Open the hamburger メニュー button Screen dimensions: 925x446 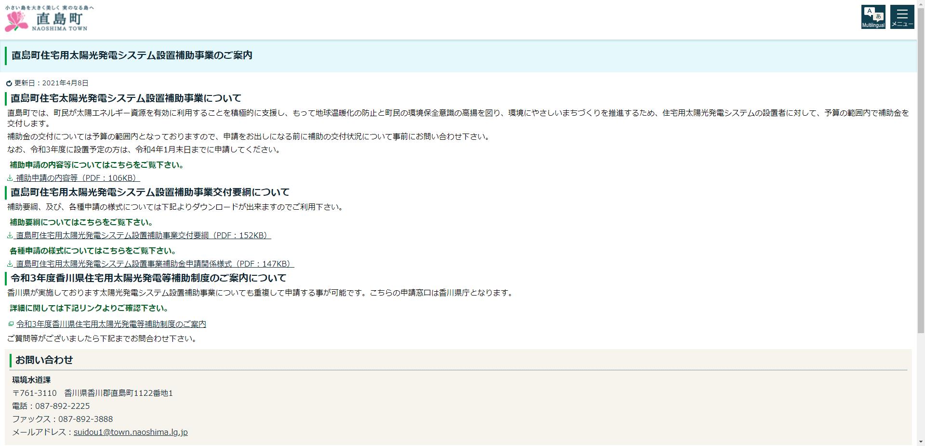click(902, 17)
